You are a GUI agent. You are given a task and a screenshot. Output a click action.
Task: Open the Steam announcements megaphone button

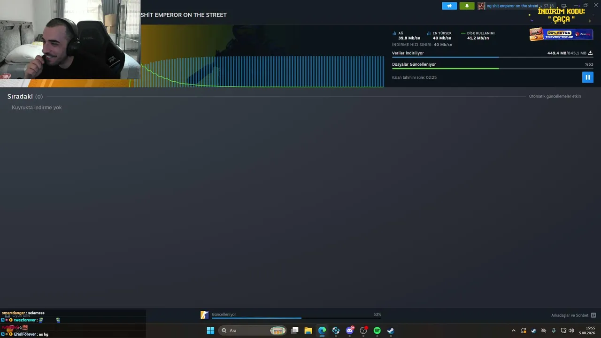tap(449, 6)
